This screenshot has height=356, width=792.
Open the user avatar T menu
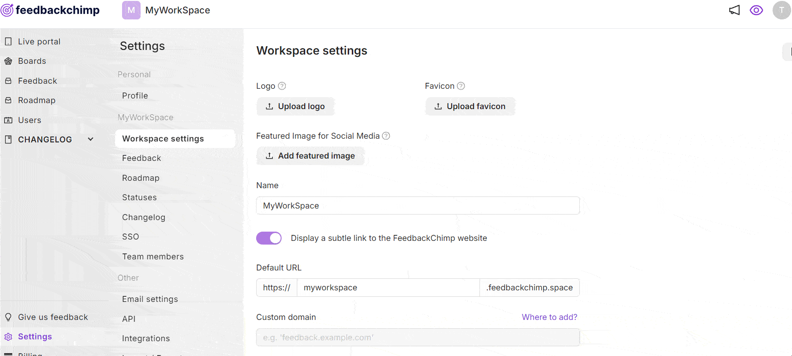(781, 10)
